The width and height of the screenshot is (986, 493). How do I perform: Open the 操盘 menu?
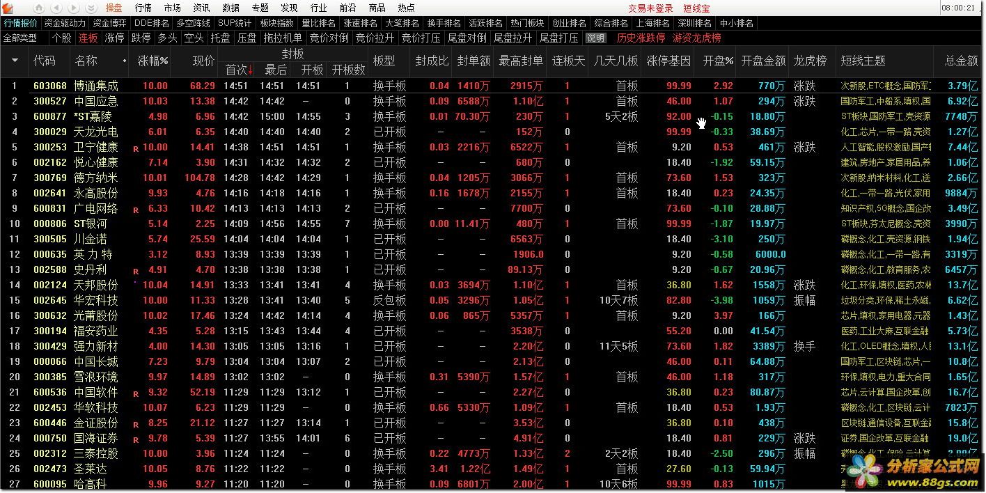[114, 8]
